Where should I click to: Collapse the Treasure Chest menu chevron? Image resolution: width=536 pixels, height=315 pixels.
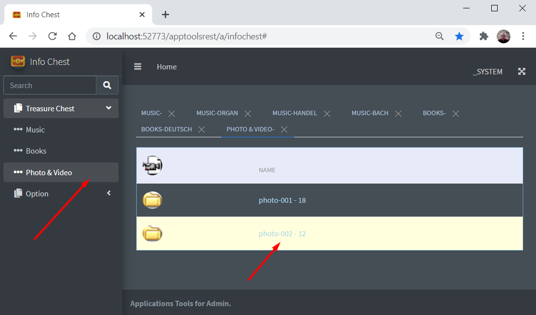(x=109, y=108)
